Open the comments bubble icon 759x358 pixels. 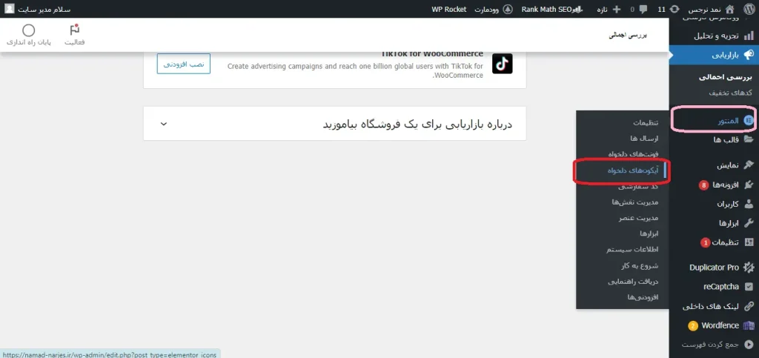[x=643, y=9]
